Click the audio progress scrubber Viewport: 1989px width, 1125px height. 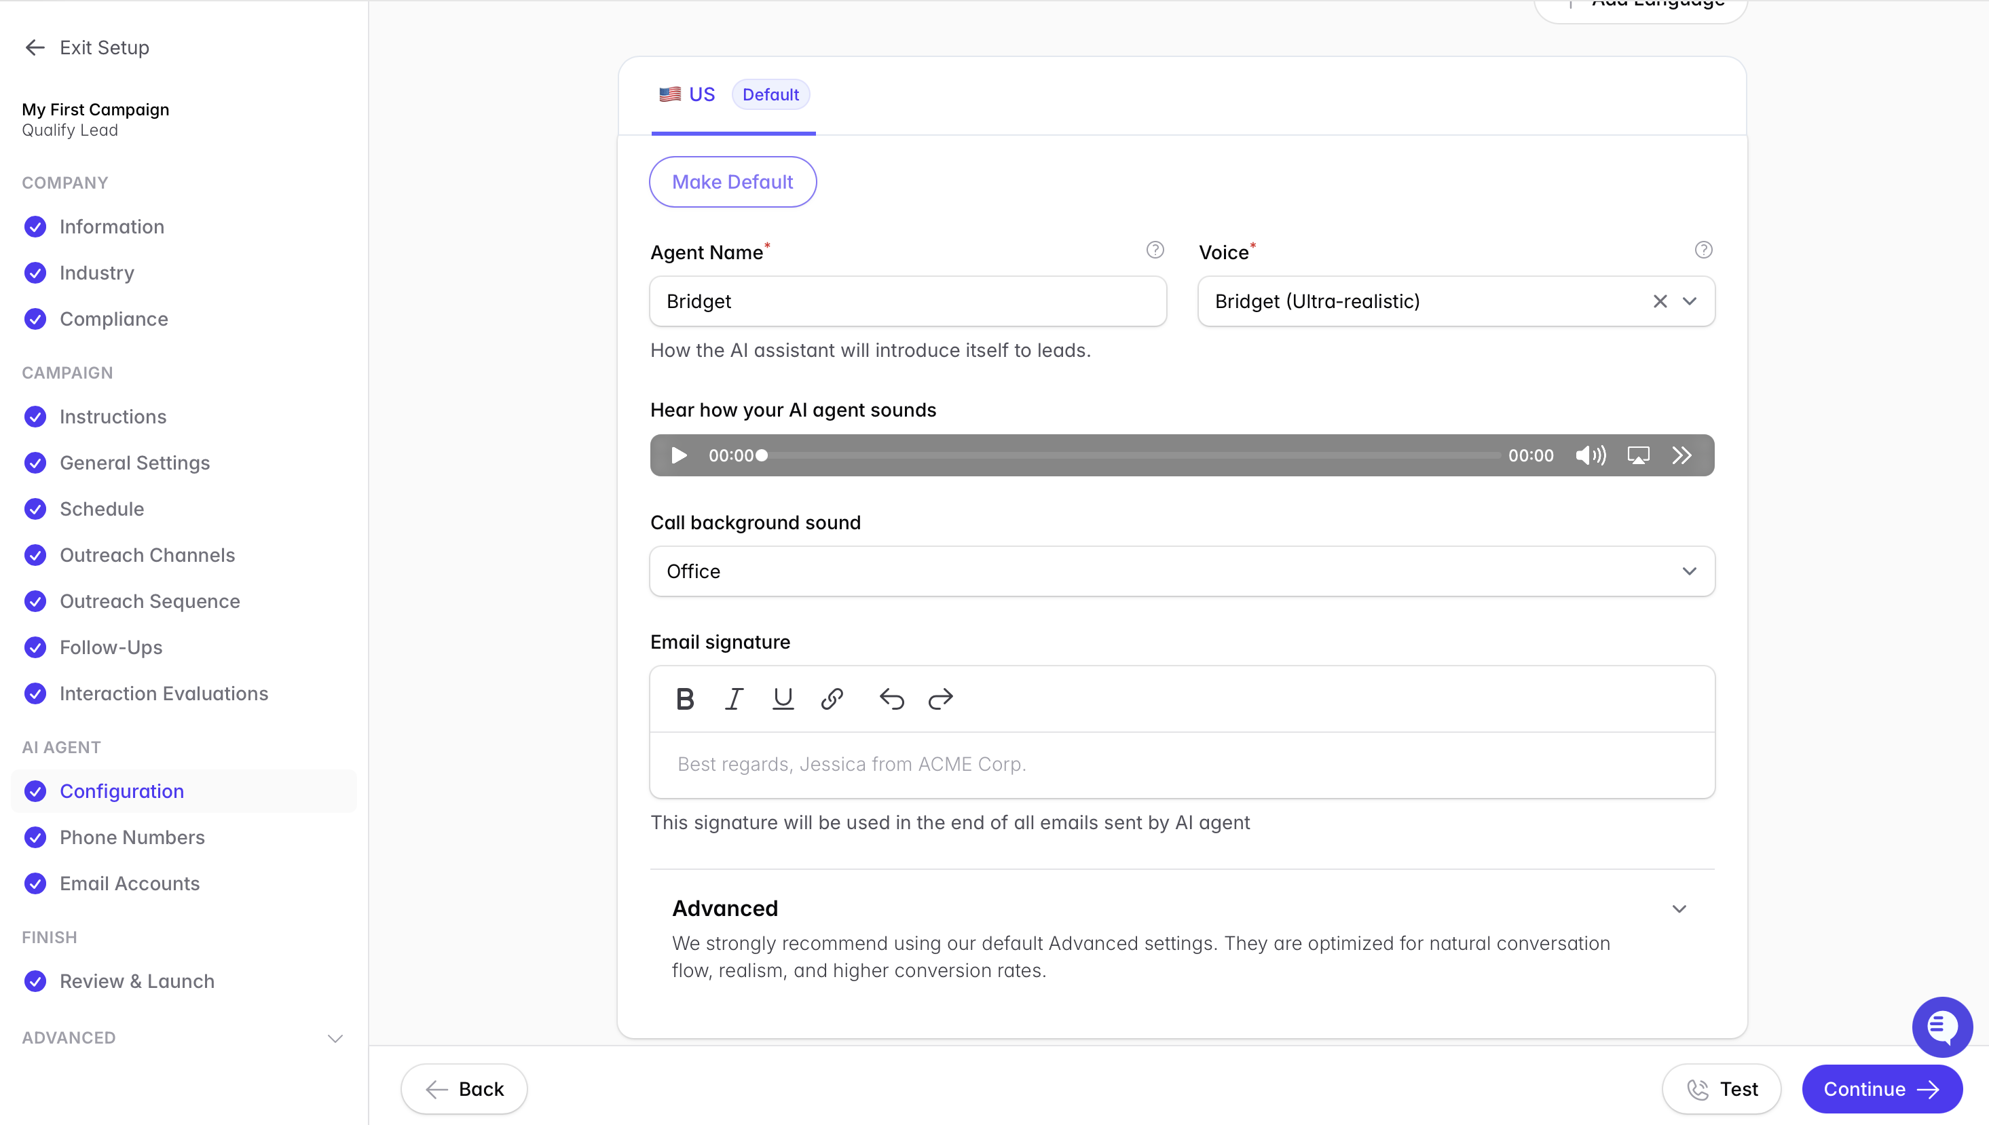tap(762, 455)
